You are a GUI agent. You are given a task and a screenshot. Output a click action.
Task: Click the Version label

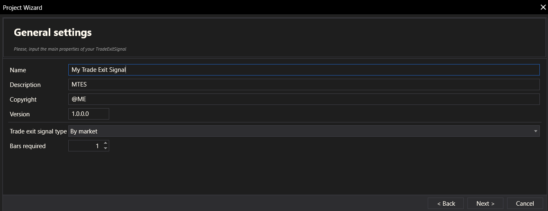click(20, 114)
